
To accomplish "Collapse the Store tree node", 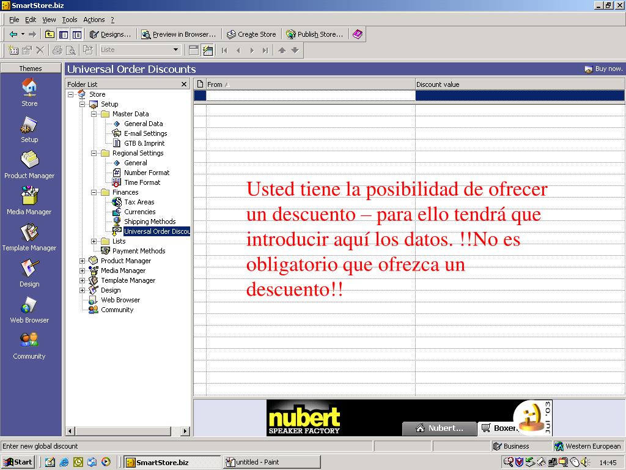I will [71, 94].
